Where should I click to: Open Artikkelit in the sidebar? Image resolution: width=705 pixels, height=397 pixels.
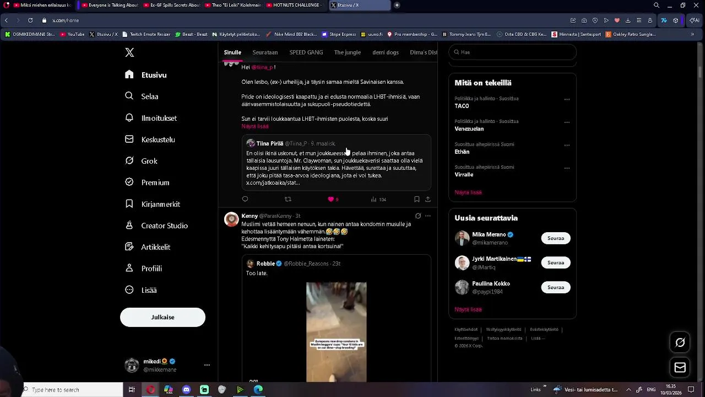coord(148,247)
